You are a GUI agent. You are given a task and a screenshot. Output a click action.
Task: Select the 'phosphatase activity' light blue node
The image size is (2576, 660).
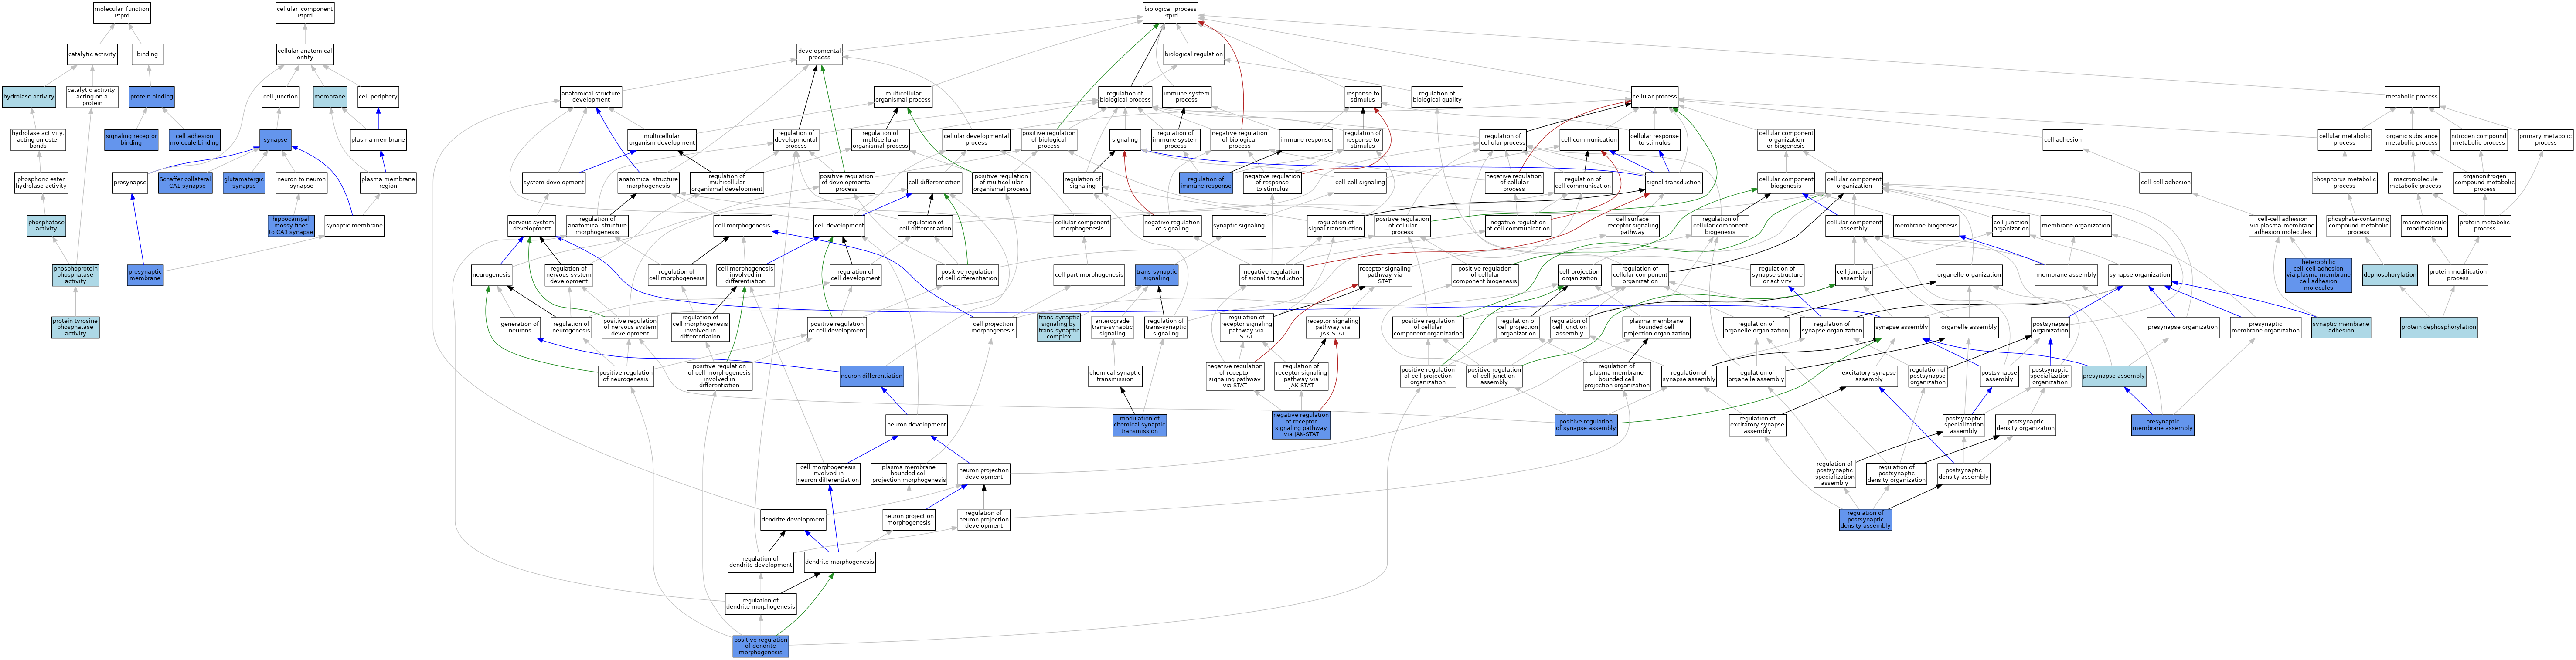(46, 226)
